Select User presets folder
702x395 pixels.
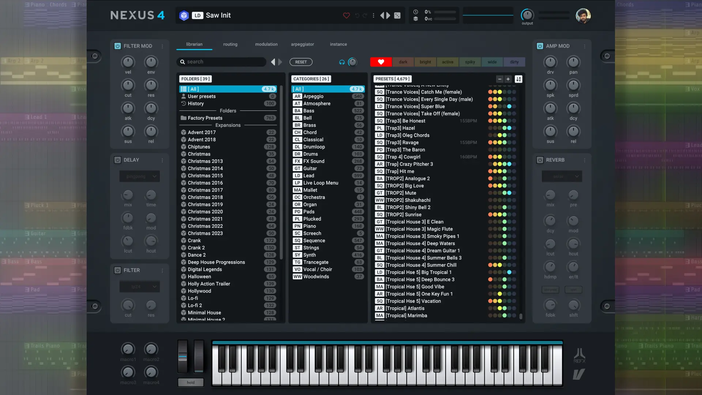click(228, 97)
